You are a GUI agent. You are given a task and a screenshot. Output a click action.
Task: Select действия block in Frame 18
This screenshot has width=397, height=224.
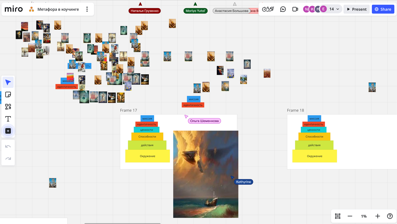click(x=314, y=145)
